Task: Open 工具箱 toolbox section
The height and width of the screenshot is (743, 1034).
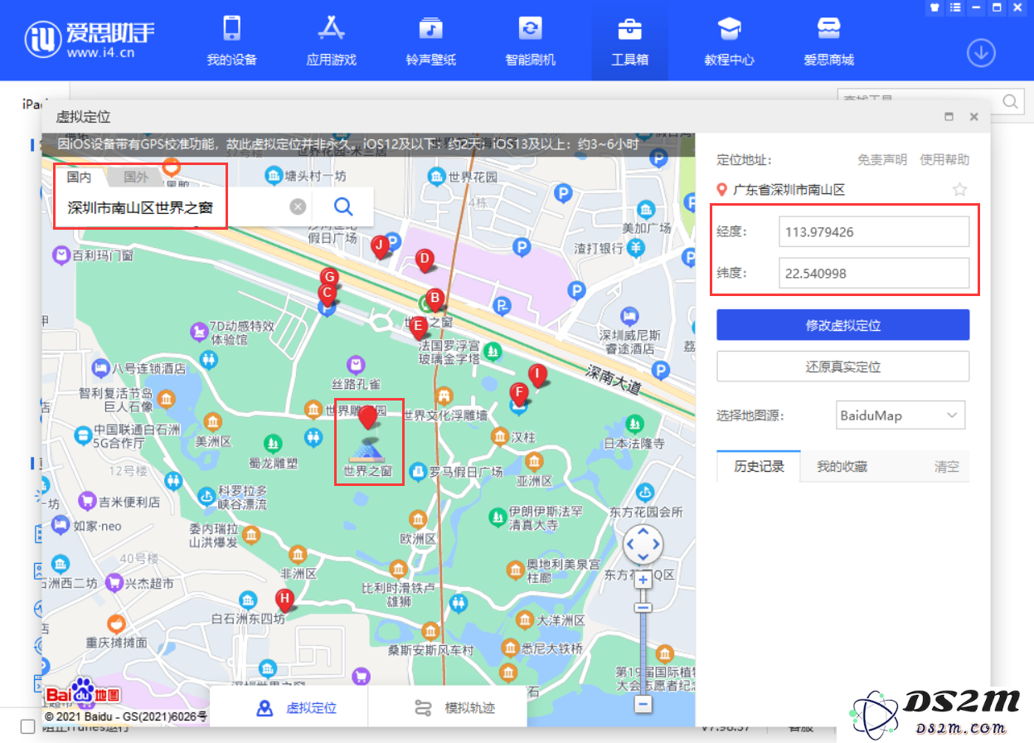Action: [629, 41]
